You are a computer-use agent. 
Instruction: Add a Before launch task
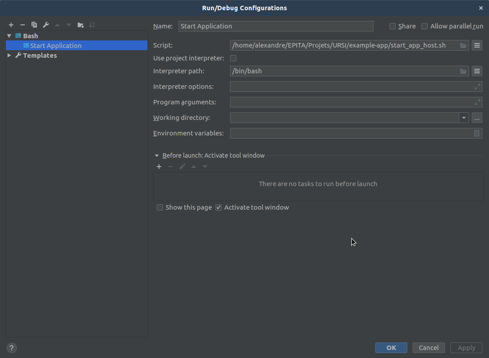point(159,167)
